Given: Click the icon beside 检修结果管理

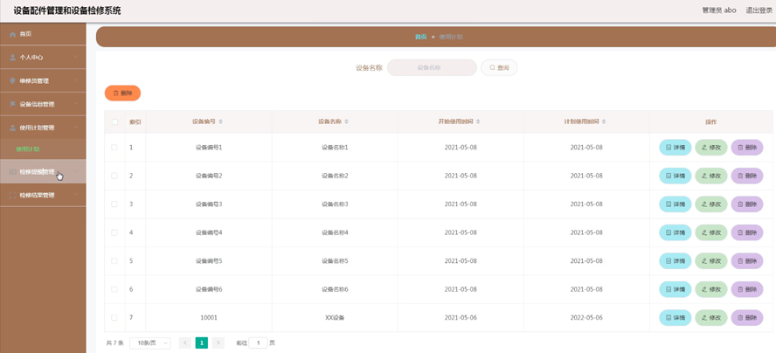Looking at the screenshot, I should (x=12, y=196).
